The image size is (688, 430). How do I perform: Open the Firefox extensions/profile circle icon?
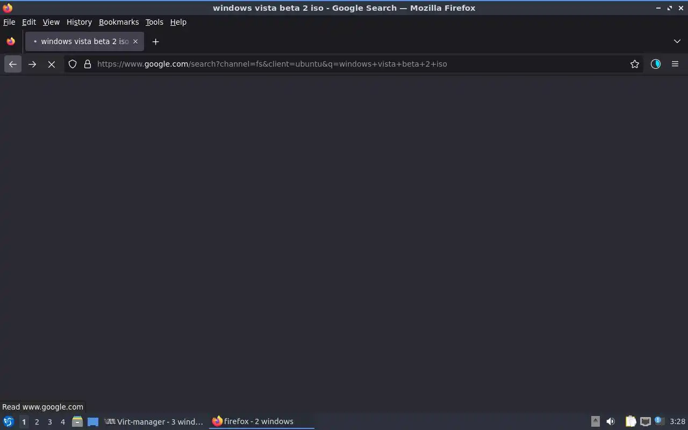click(x=656, y=64)
